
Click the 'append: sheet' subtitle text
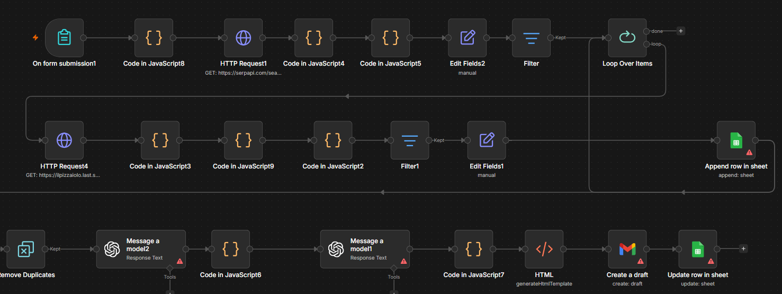tap(736, 175)
